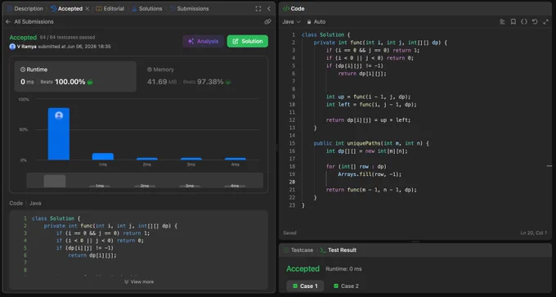Select the Accepted tab

[67, 8]
